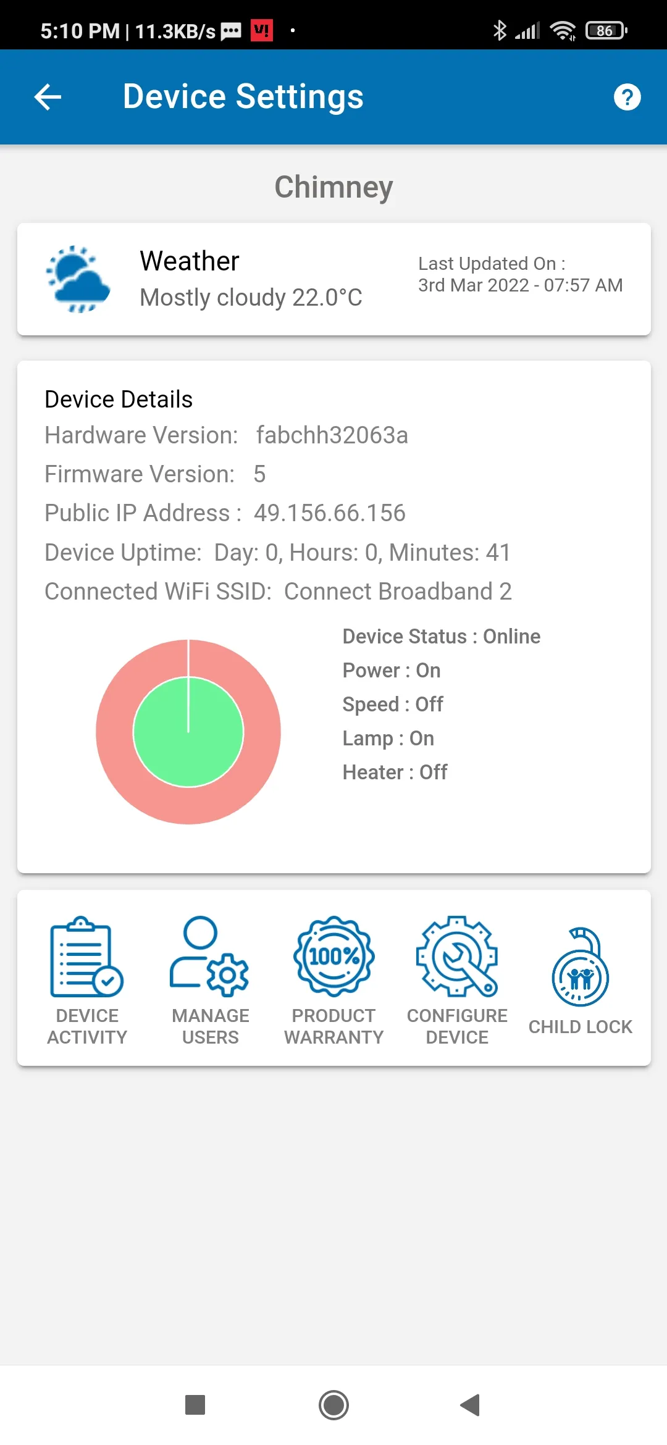View Product Warranty 100% badge
Screen dimensions: 667x1445
coord(333,957)
